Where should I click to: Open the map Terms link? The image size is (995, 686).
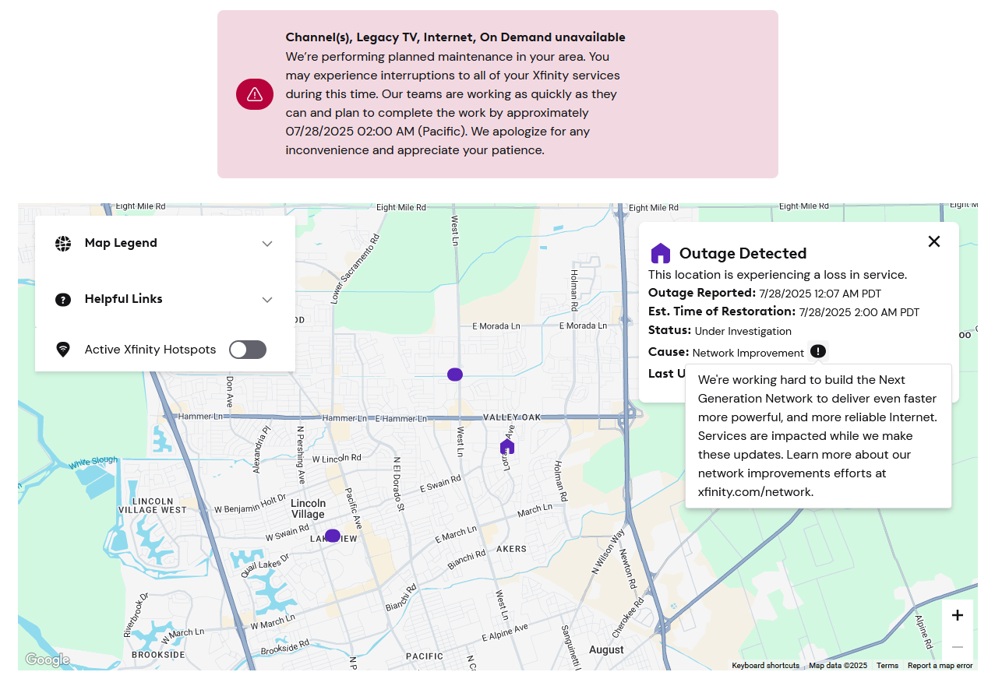[887, 666]
